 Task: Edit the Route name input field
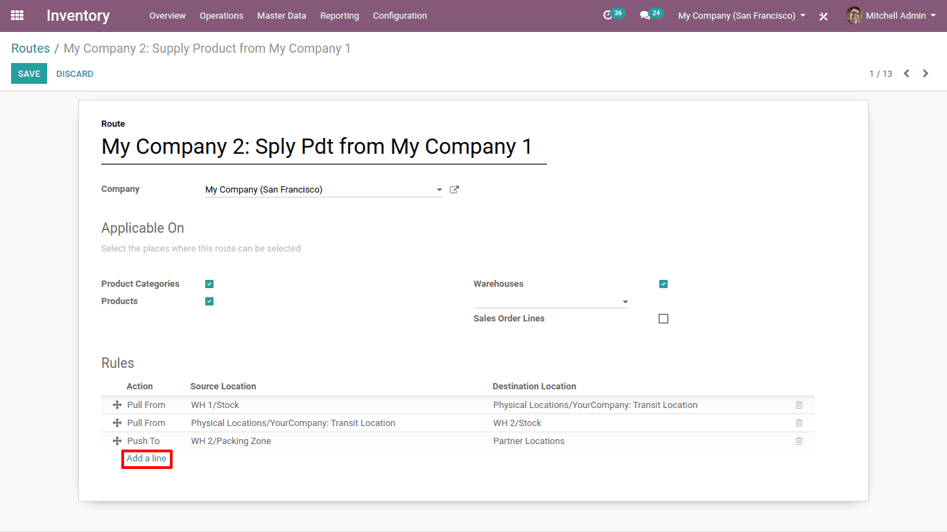click(324, 147)
